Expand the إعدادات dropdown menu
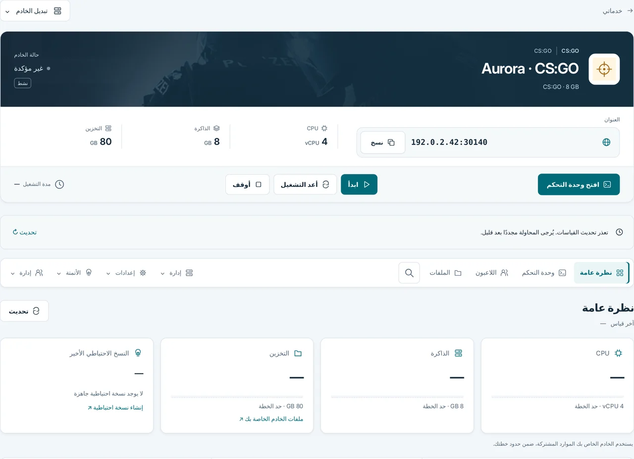Screen dimensions: 634x459 [126, 273]
